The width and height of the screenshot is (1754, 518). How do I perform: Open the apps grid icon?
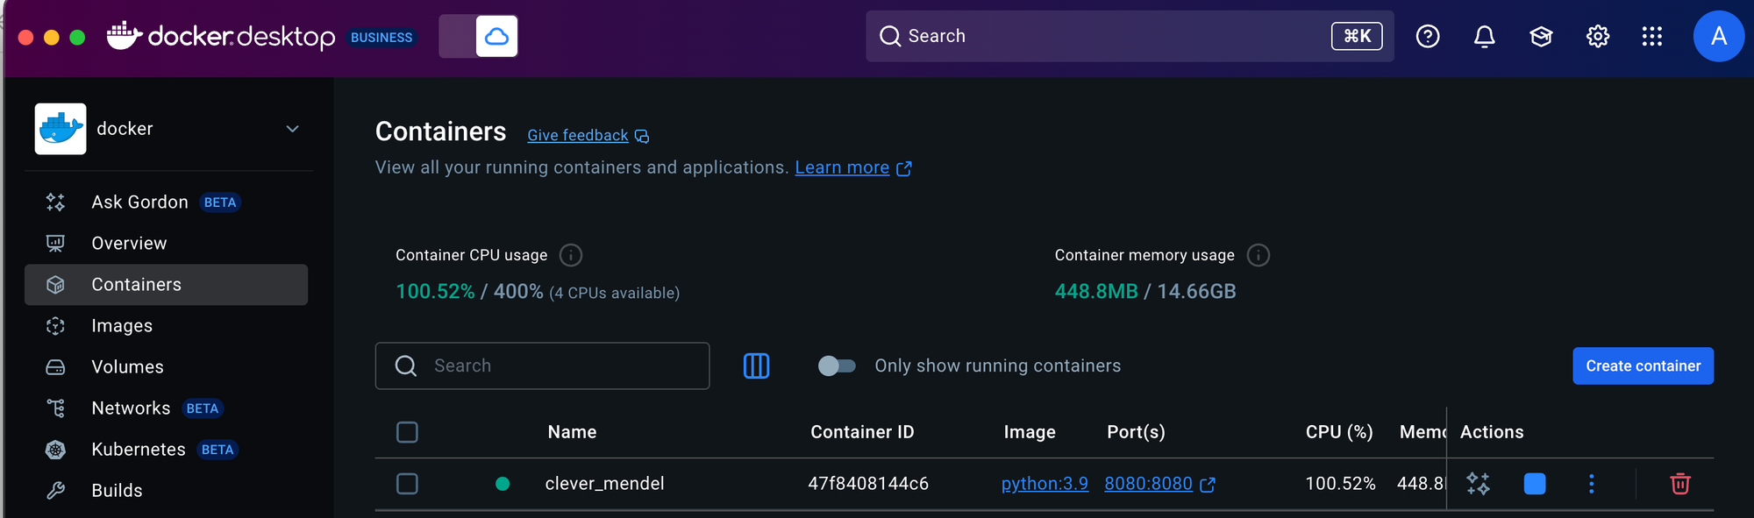1652,36
